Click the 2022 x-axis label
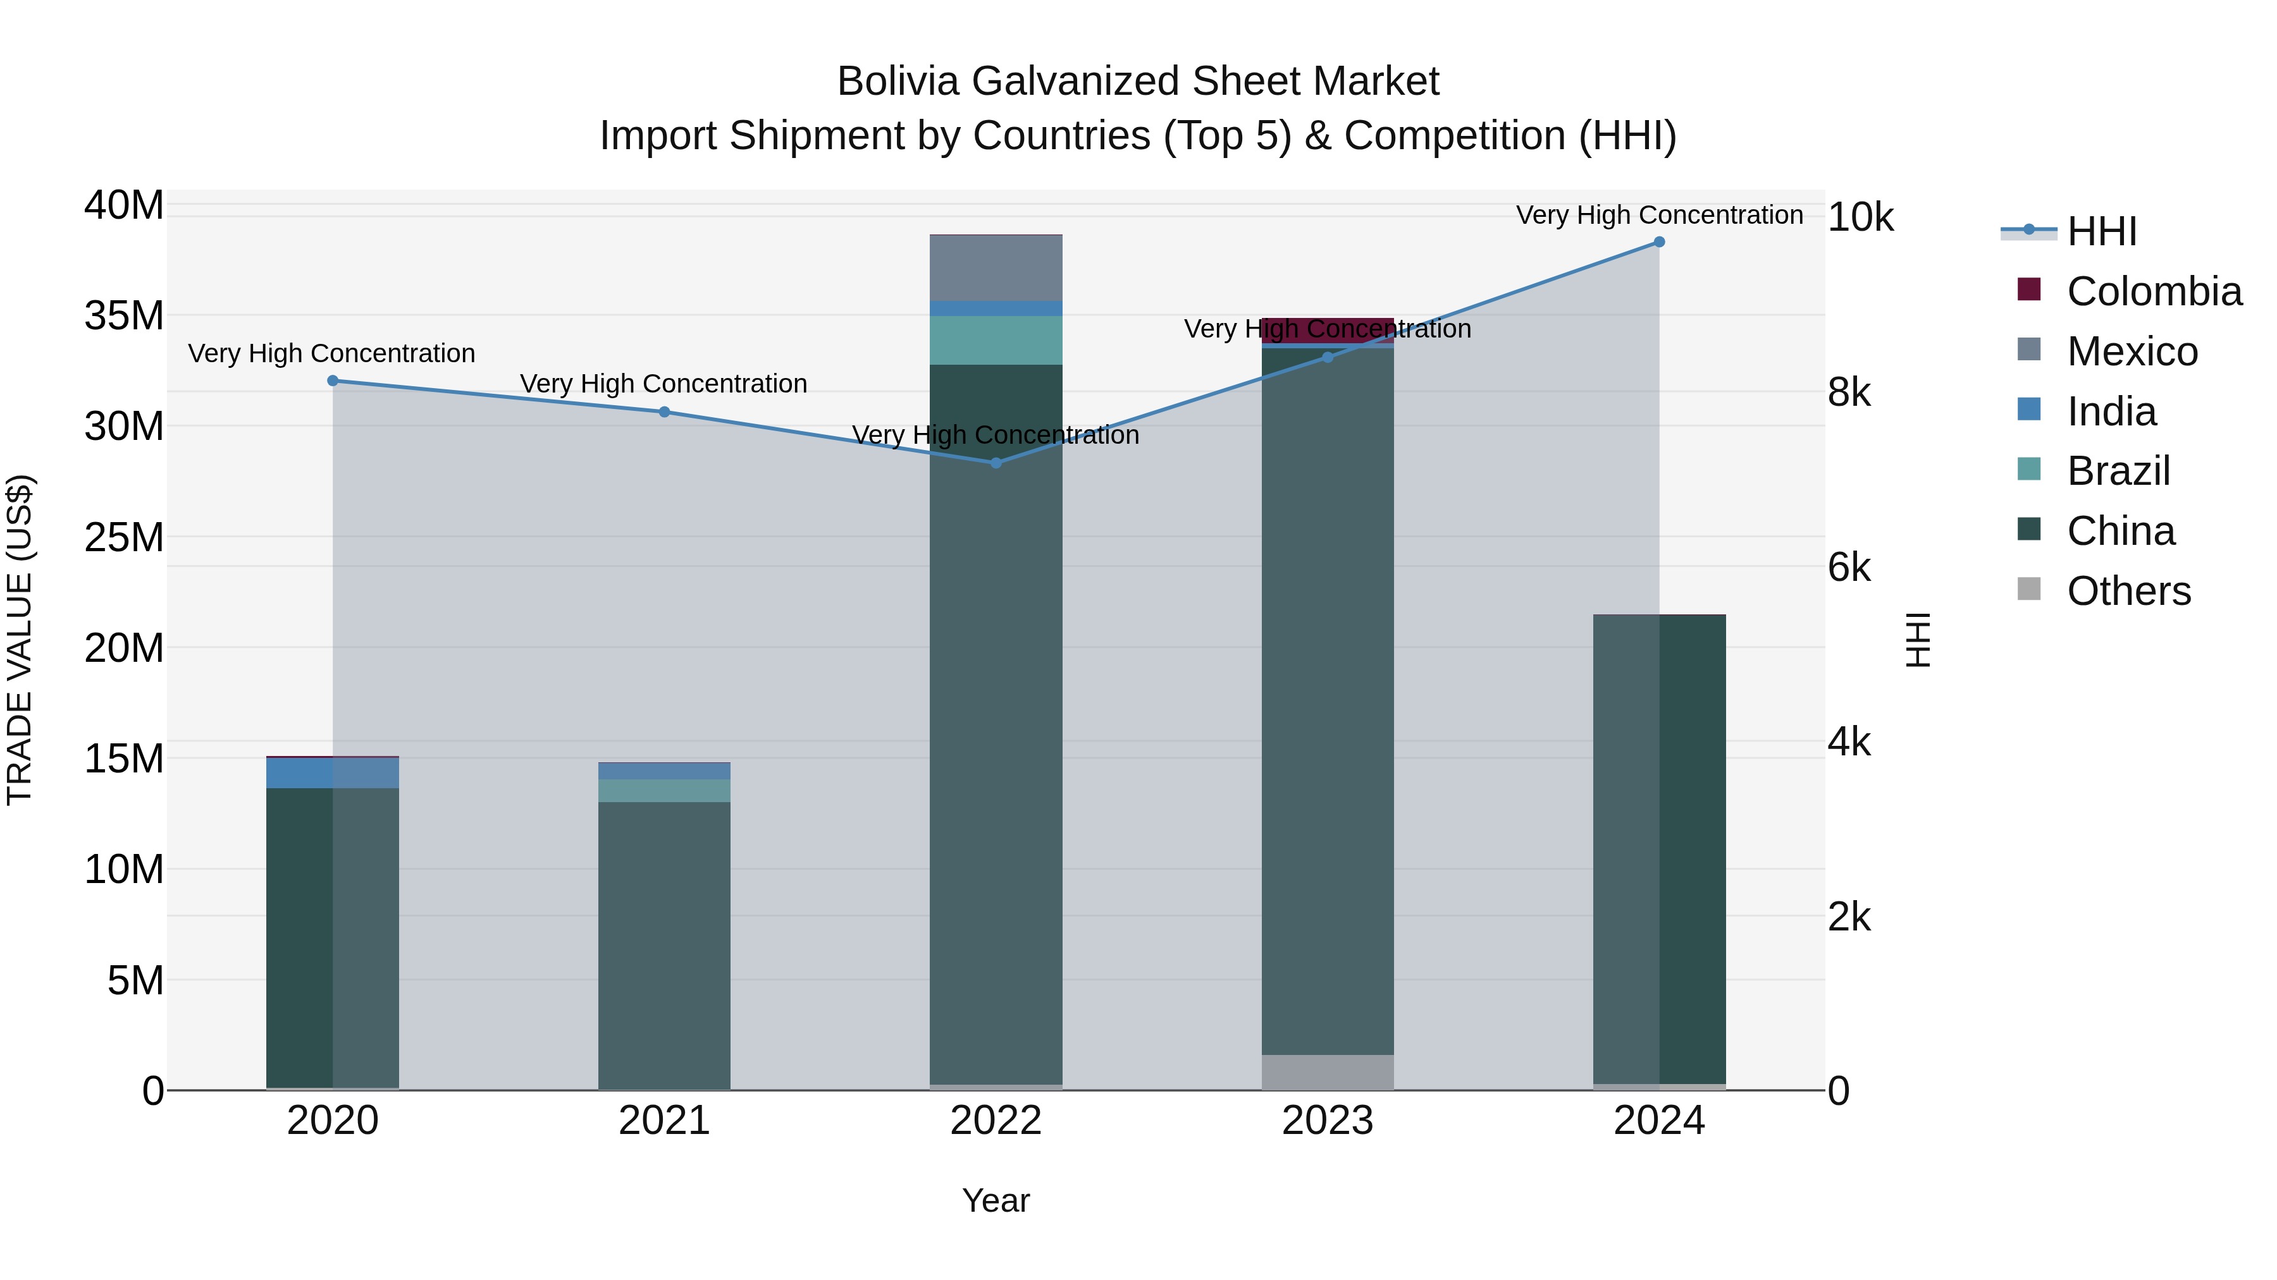 coord(996,1121)
